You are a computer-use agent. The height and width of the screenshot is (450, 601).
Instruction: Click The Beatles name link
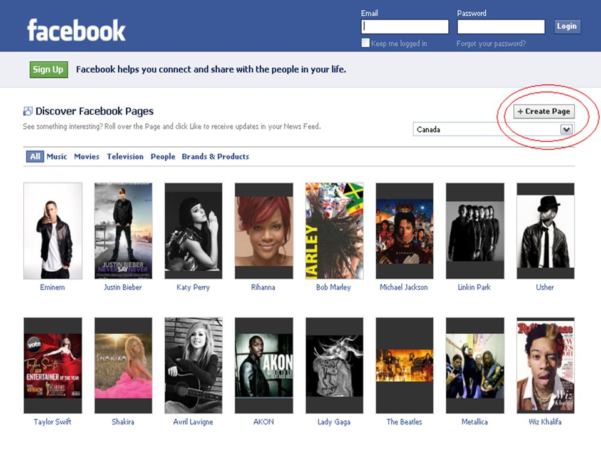pos(404,422)
